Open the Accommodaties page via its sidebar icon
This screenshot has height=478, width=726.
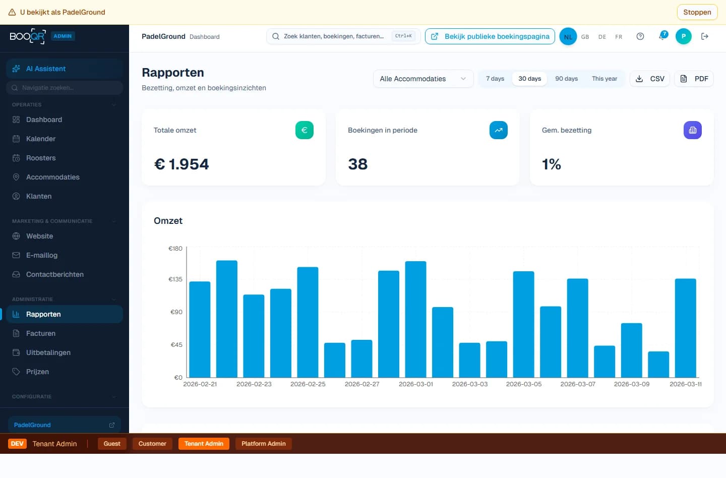[16, 177]
